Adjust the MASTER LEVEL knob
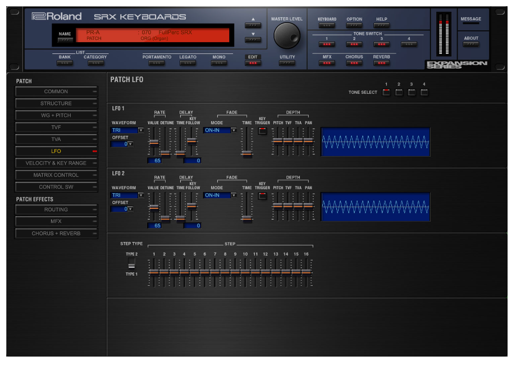The width and height of the screenshot is (516, 365). tap(286, 36)
